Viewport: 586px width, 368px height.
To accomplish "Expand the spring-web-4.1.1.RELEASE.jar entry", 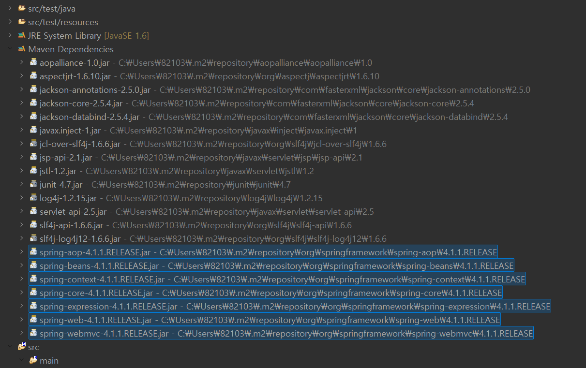I will 21,320.
